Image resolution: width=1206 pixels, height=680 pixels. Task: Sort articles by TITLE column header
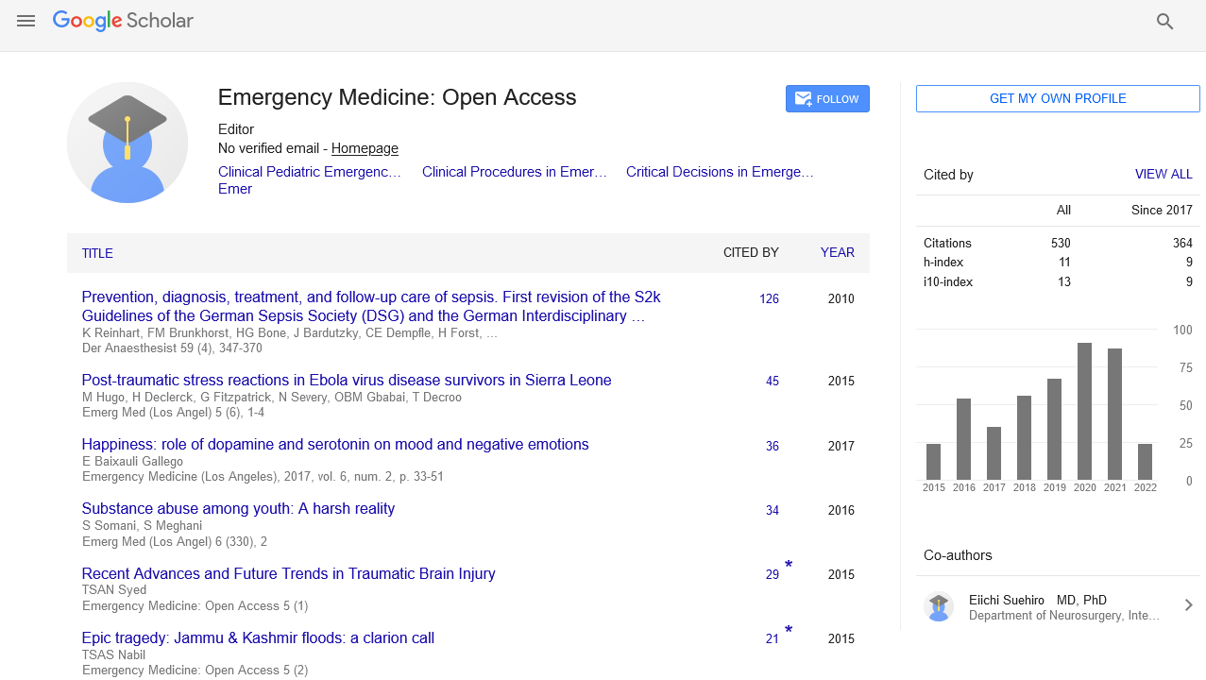[97, 253]
